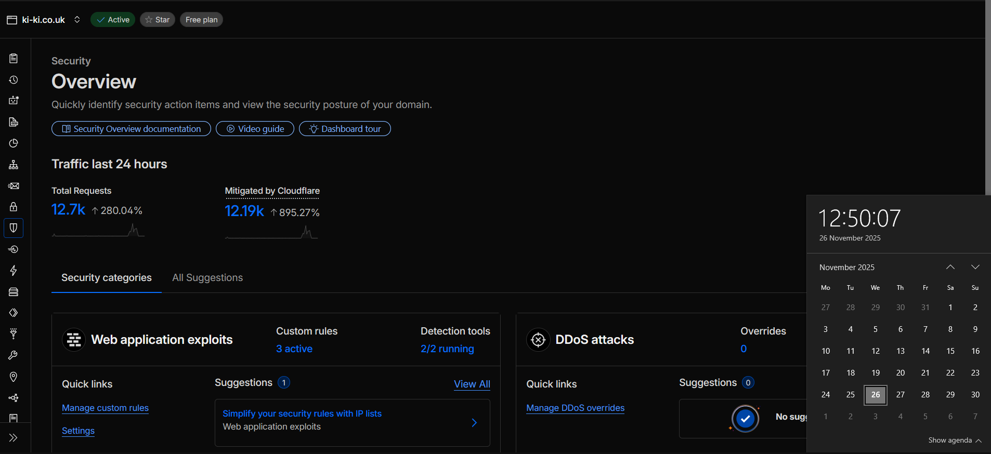Click the Manage custom rules link

coord(105,408)
